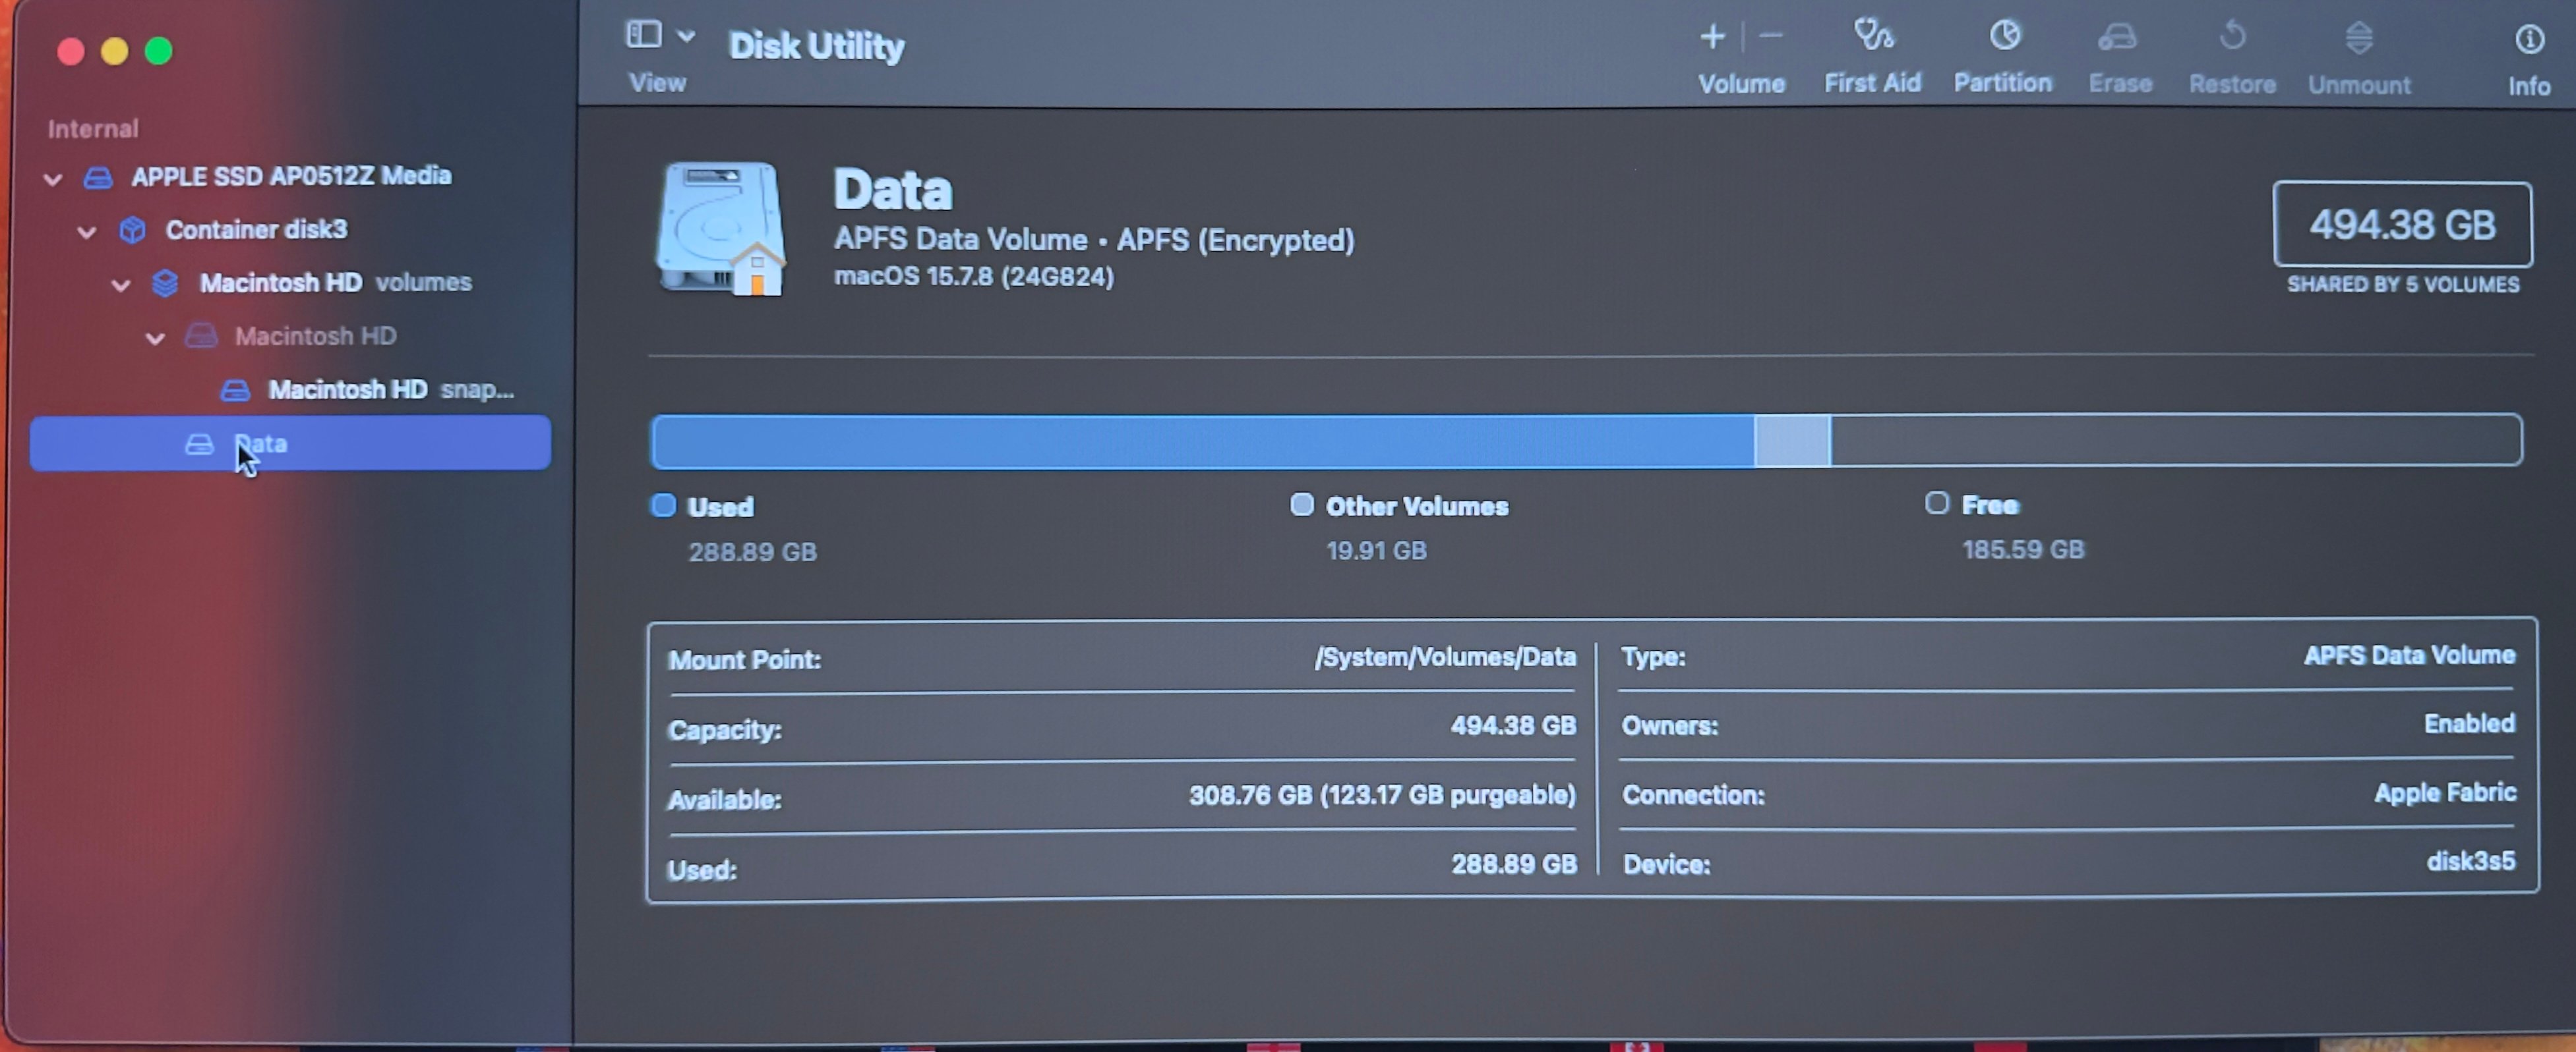Click the Owners Enabled value
Image resolution: width=2576 pixels, height=1052 pixels.
[x=2469, y=723]
